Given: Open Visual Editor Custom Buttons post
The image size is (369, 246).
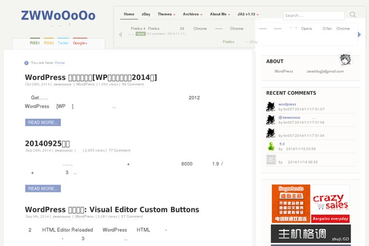Looking at the screenshot, I should 112,210.
